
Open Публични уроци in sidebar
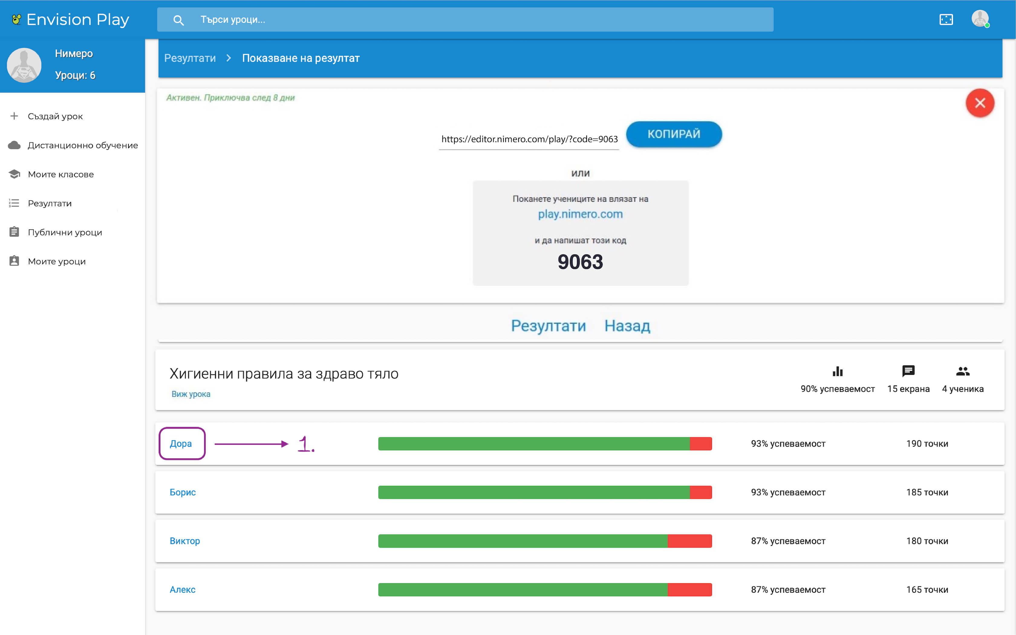tap(65, 232)
